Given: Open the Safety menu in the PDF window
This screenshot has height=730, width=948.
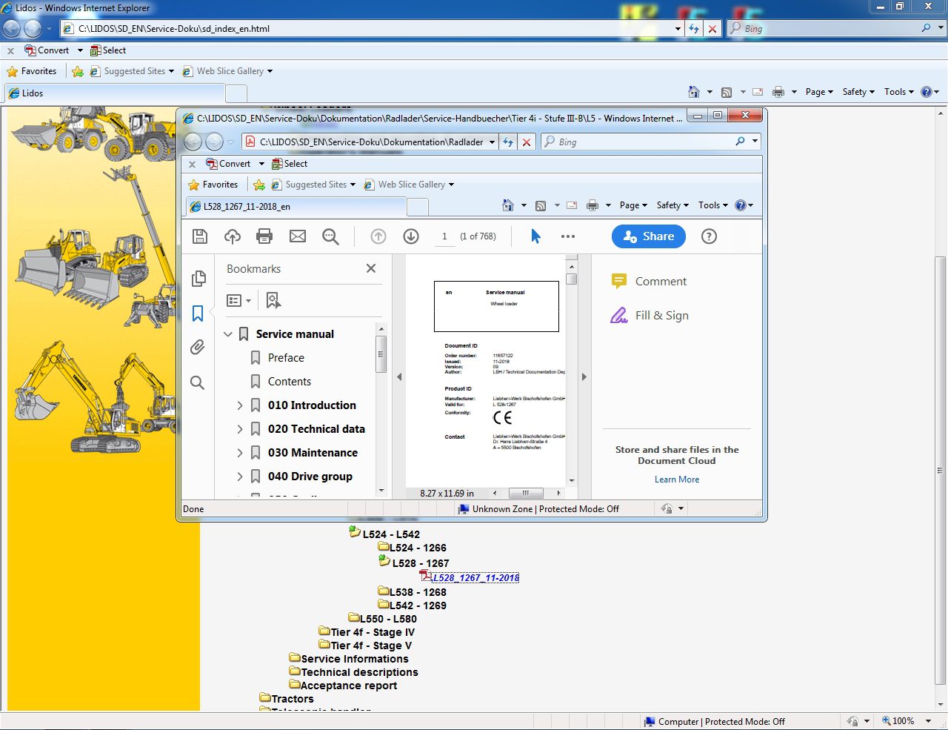Looking at the screenshot, I should click(672, 205).
